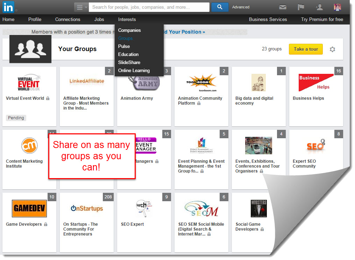
Task: Open Big data and digital economy
Action: [x=254, y=101]
